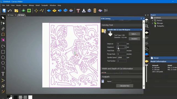The image size is (177, 99).
Task: Click the Tool Number field
Action: [122, 61]
